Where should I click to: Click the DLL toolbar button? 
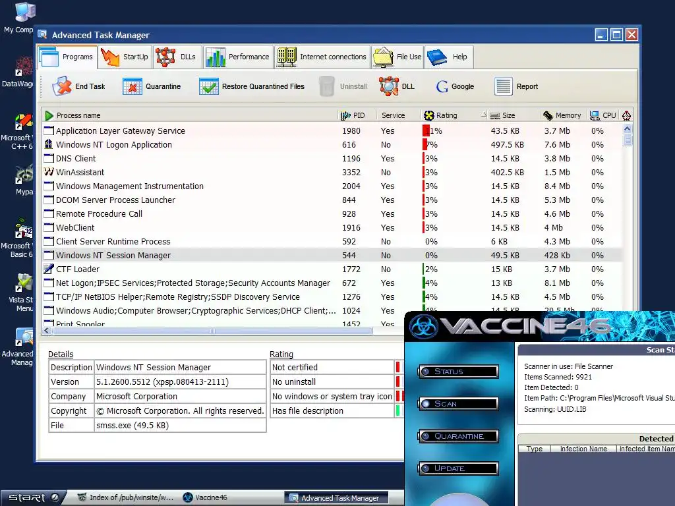tap(397, 86)
